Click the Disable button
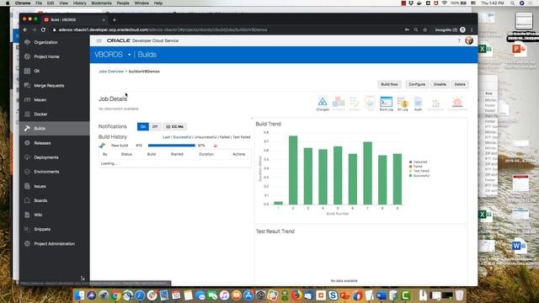The height and width of the screenshot is (303, 539). 440,84
